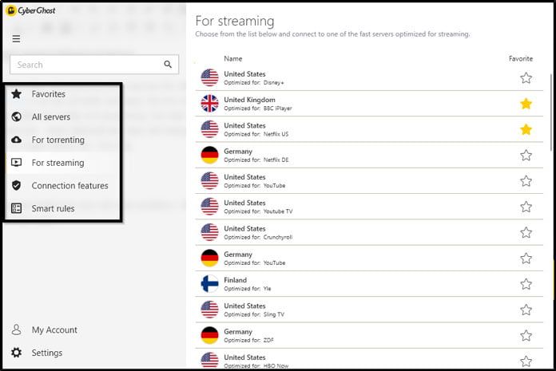Select the United Kingdom BBC iPlayer row

pyautogui.click(x=369, y=104)
